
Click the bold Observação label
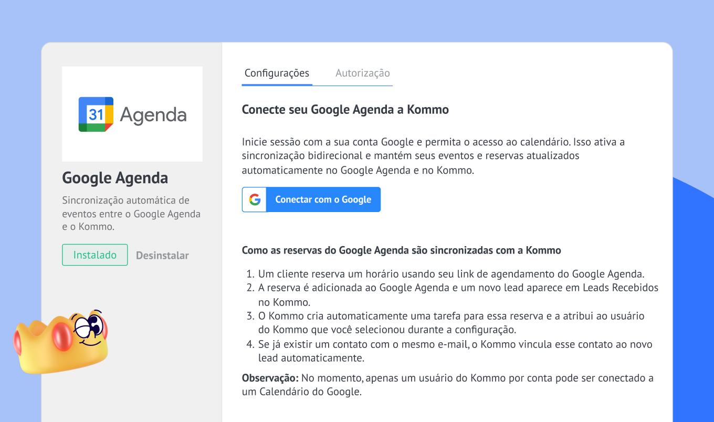click(270, 378)
